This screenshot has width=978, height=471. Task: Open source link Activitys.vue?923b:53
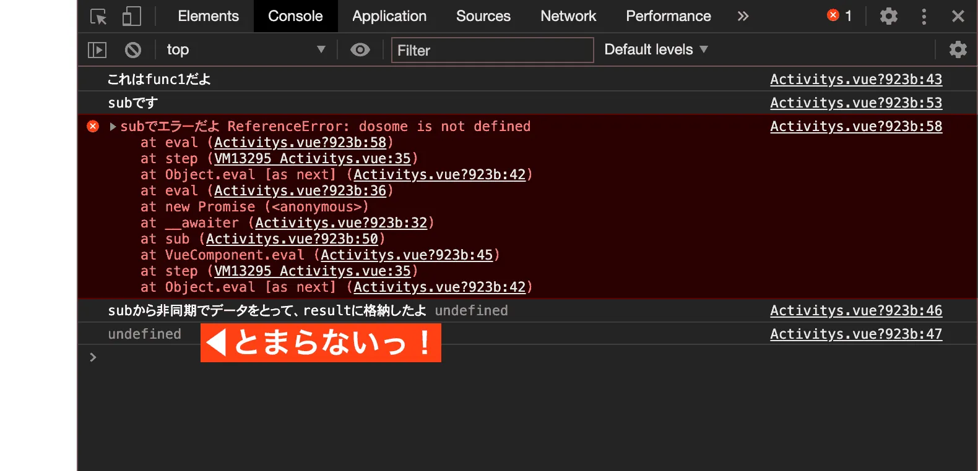(x=856, y=103)
